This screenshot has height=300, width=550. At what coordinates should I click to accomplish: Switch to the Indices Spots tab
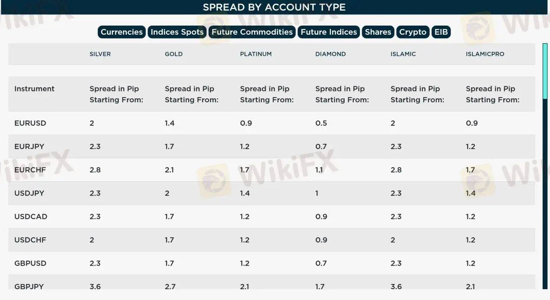click(177, 32)
